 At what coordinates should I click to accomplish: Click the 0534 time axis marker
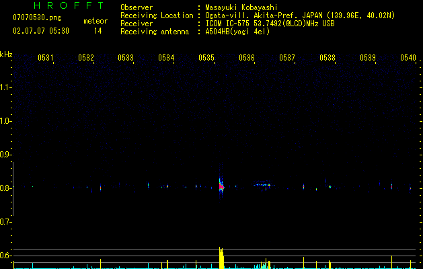pyautogui.click(x=166, y=58)
